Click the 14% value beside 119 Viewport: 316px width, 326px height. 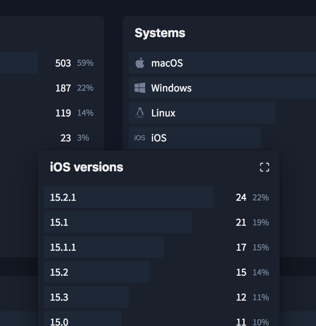(85, 113)
